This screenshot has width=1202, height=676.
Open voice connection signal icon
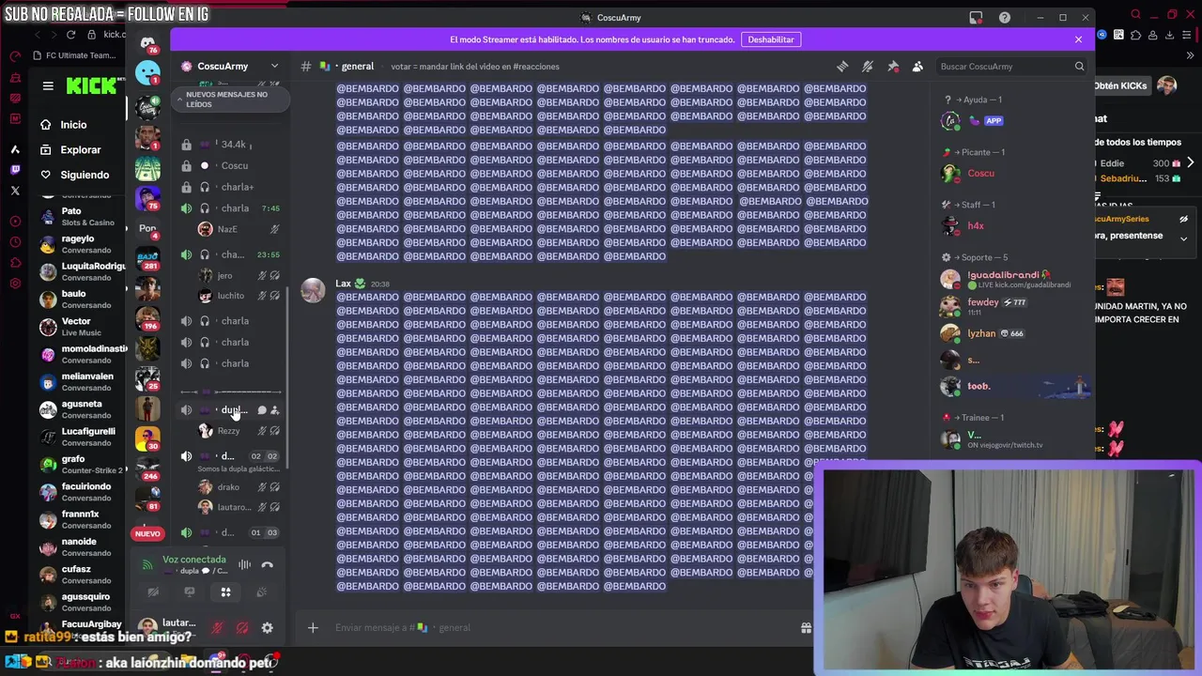coord(147,564)
